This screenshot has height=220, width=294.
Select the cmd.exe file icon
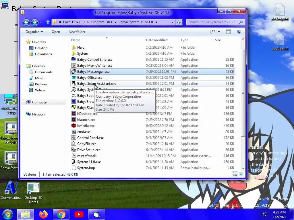coord(74,132)
